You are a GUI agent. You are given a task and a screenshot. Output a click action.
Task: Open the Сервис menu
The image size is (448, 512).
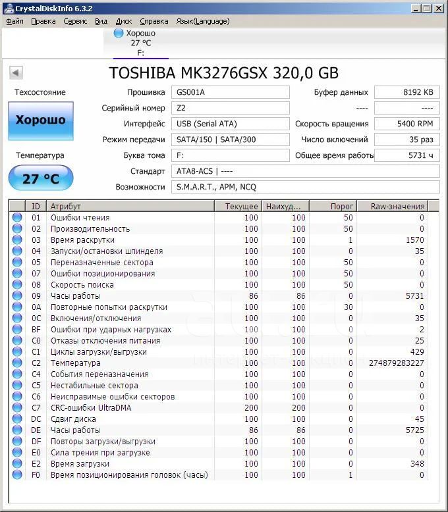(75, 21)
